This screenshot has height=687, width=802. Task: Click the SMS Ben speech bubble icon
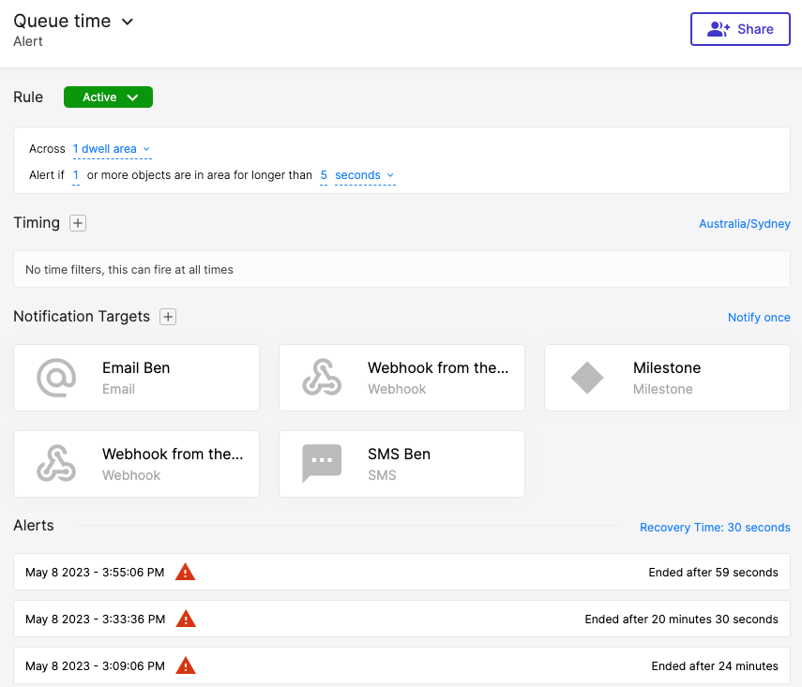point(322,464)
